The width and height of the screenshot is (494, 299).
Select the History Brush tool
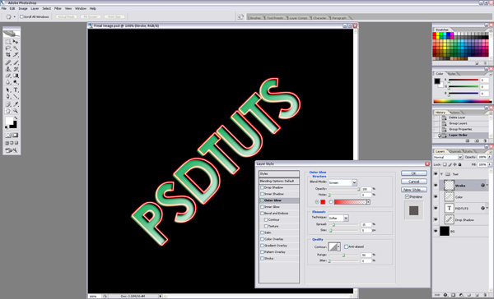pyautogui.click(x=16, y=69)
